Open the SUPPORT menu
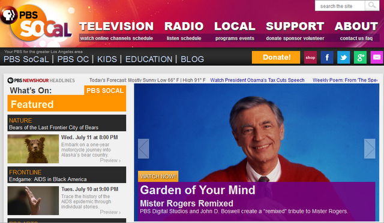This screenshot has width=384, height=223. point(295,26)
